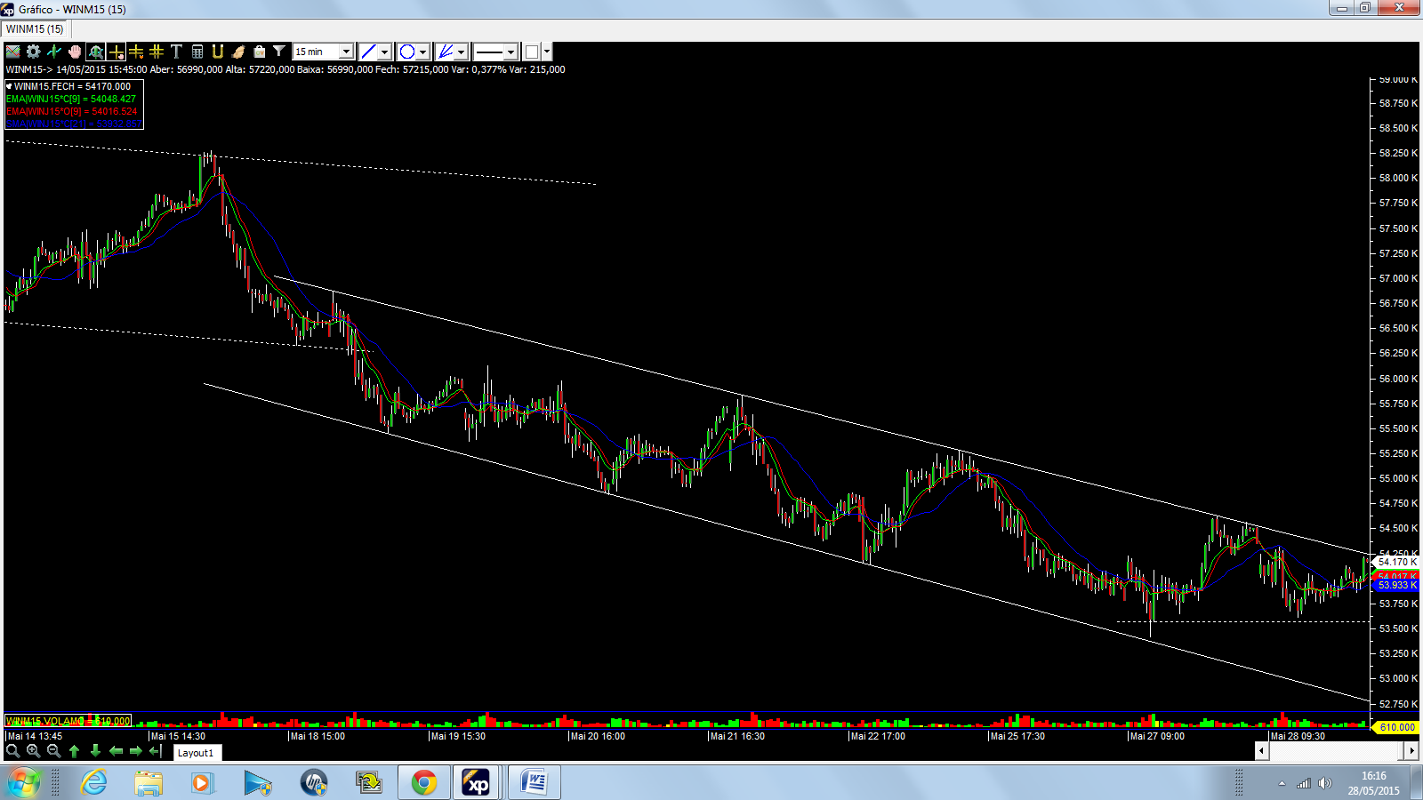Click the zoom in magnifier icon
The width and height of the screenshot is (1423, 800).
pos(33,751)
